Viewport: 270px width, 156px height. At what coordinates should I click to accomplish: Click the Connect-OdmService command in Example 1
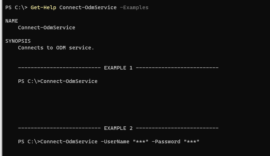click(x=69, y=81)
